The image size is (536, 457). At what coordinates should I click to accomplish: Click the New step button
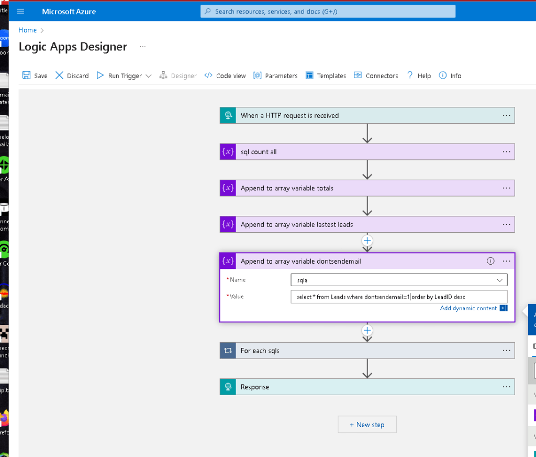click(x=367, y=425)
